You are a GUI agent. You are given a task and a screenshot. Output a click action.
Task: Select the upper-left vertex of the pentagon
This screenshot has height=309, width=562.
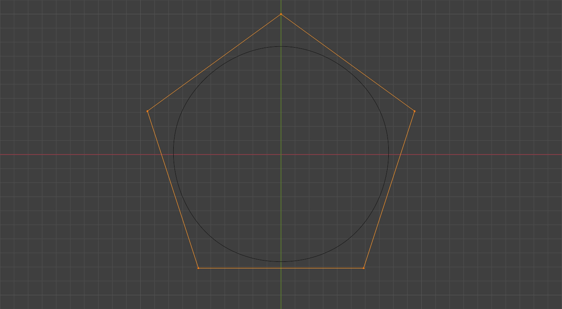pos(147,111)
